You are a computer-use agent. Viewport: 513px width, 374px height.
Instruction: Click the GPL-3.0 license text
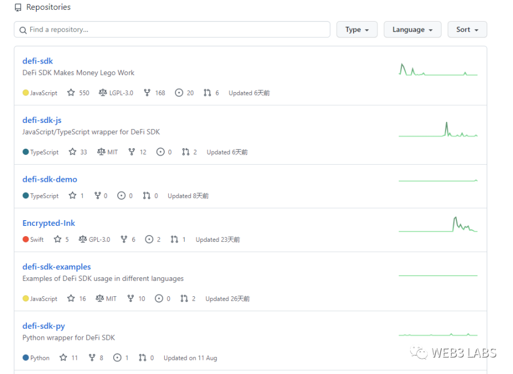100,240
